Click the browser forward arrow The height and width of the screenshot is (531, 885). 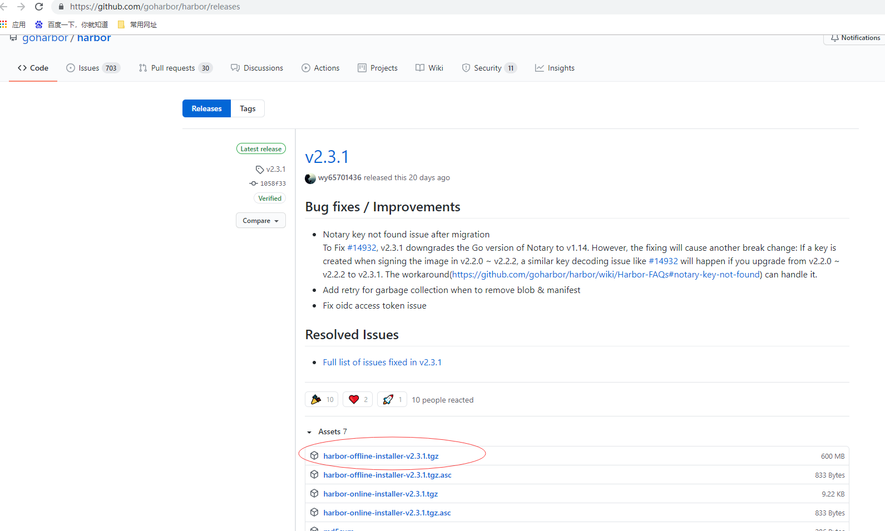tap(21, 7)
